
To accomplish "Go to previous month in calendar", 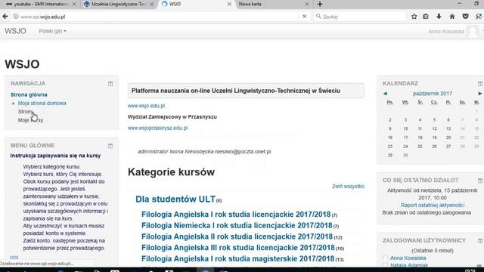I will (385, 94).
